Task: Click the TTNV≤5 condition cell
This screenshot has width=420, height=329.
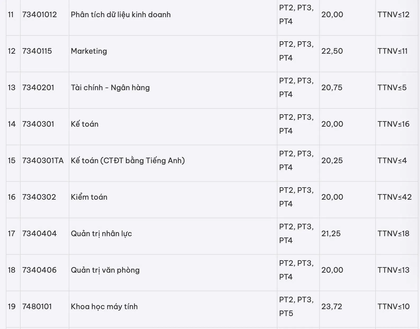Action: coord(392,88)
